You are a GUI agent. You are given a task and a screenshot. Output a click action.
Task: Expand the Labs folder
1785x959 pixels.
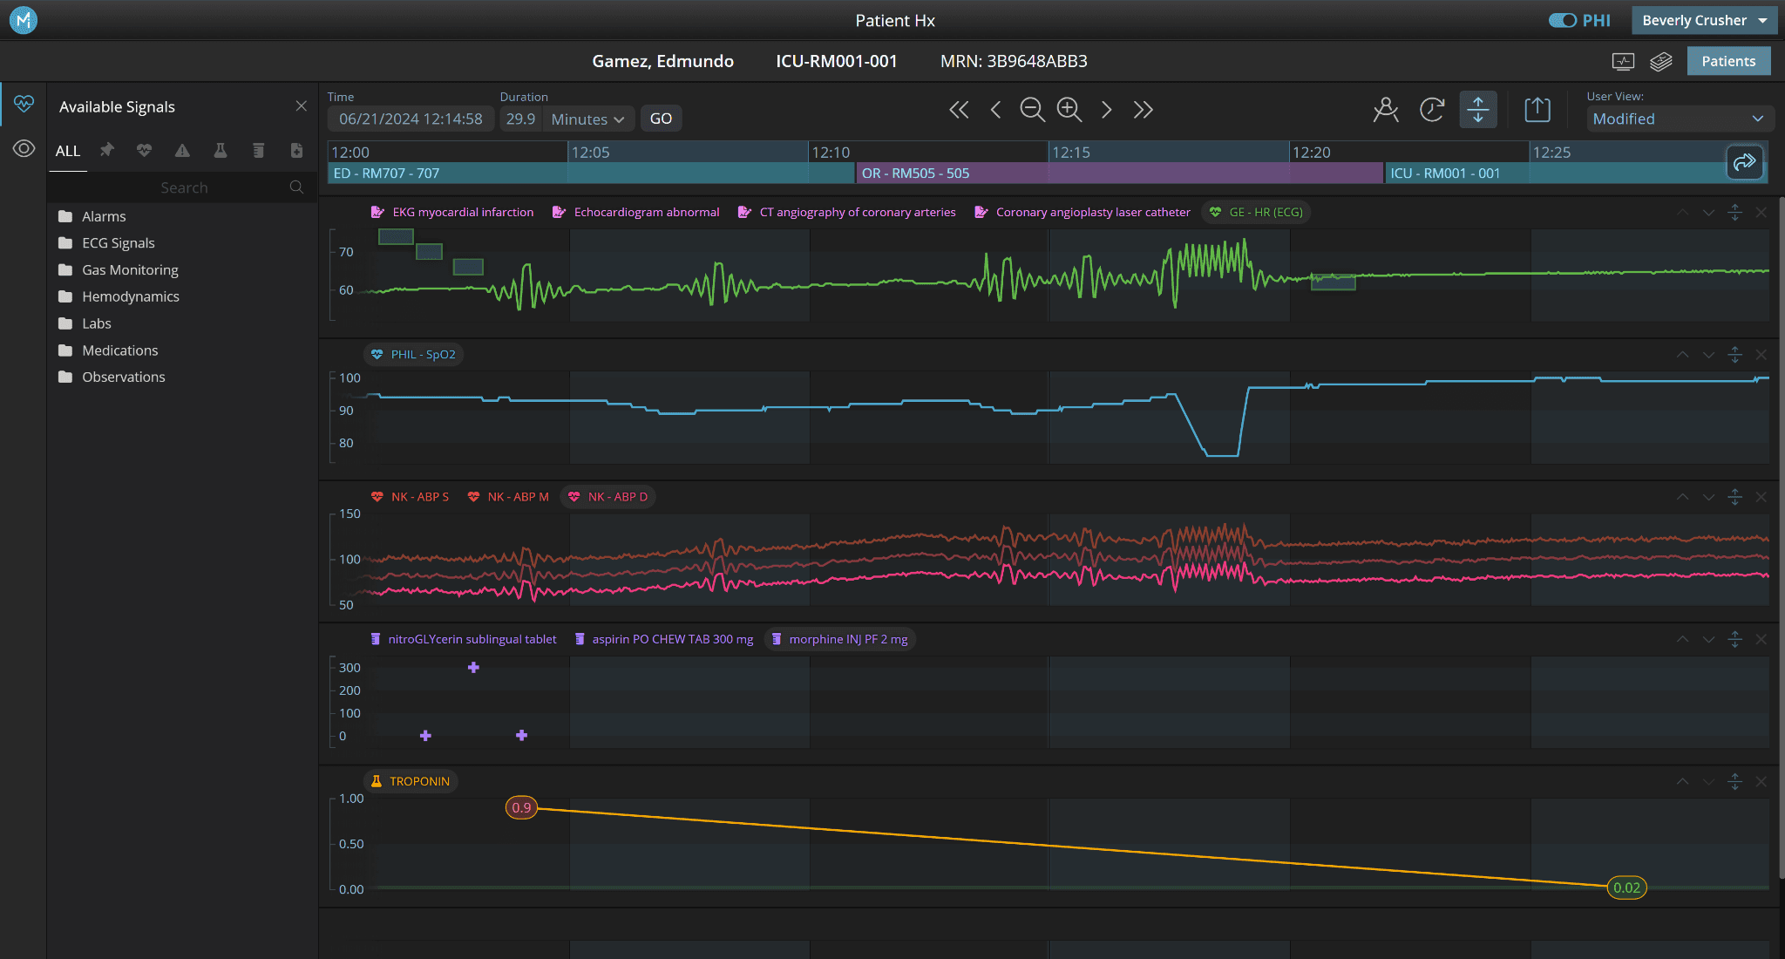click(96, 323)
